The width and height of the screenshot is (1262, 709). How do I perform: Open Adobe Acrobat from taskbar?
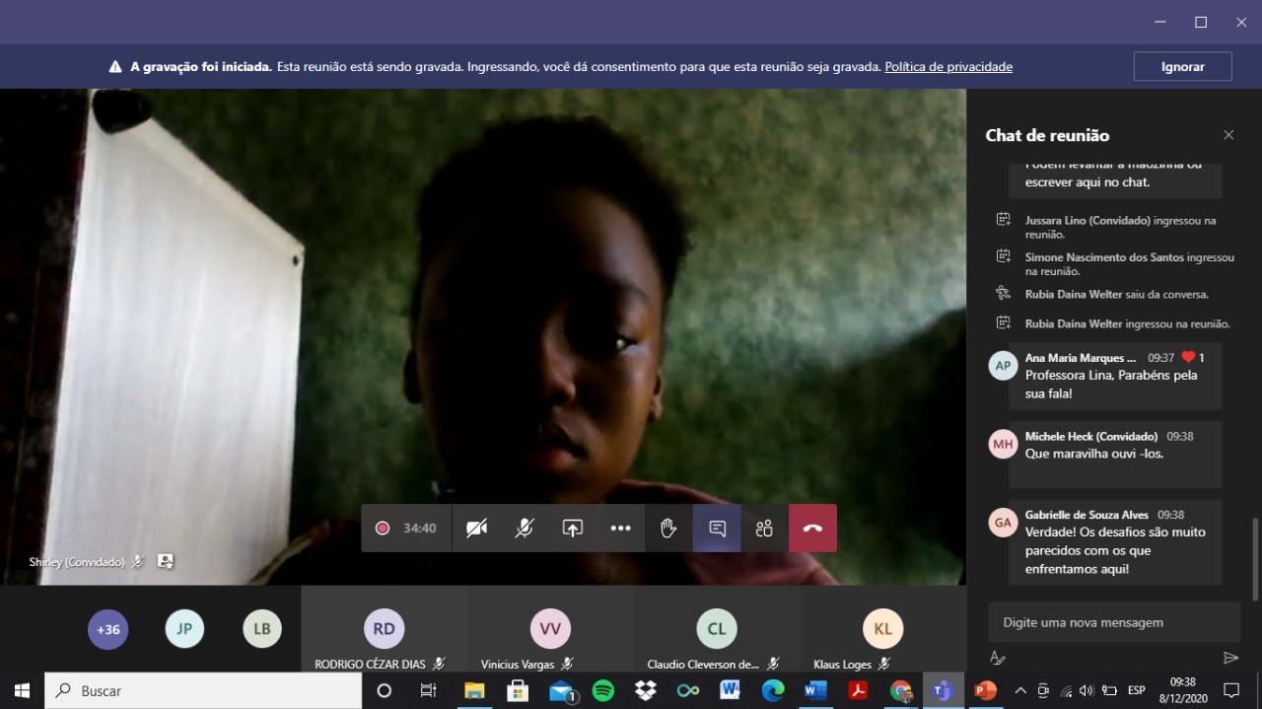coord(858,690)
